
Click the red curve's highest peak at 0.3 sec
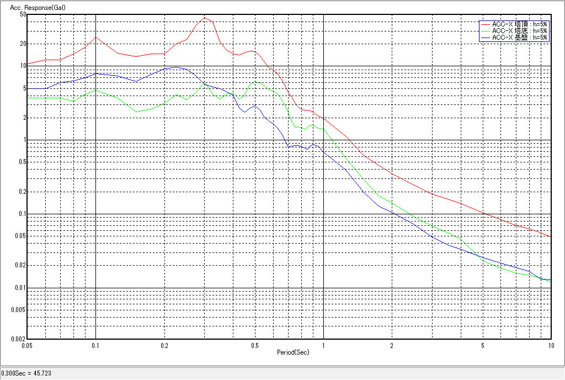tap(204, 18)
